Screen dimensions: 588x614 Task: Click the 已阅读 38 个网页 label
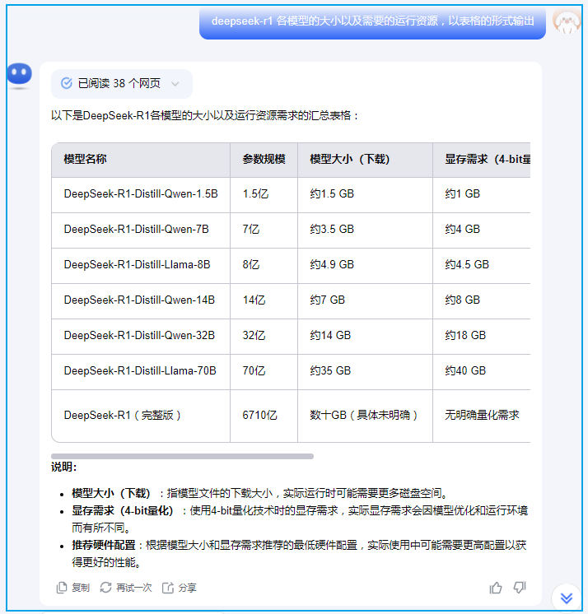coord(119,83)
